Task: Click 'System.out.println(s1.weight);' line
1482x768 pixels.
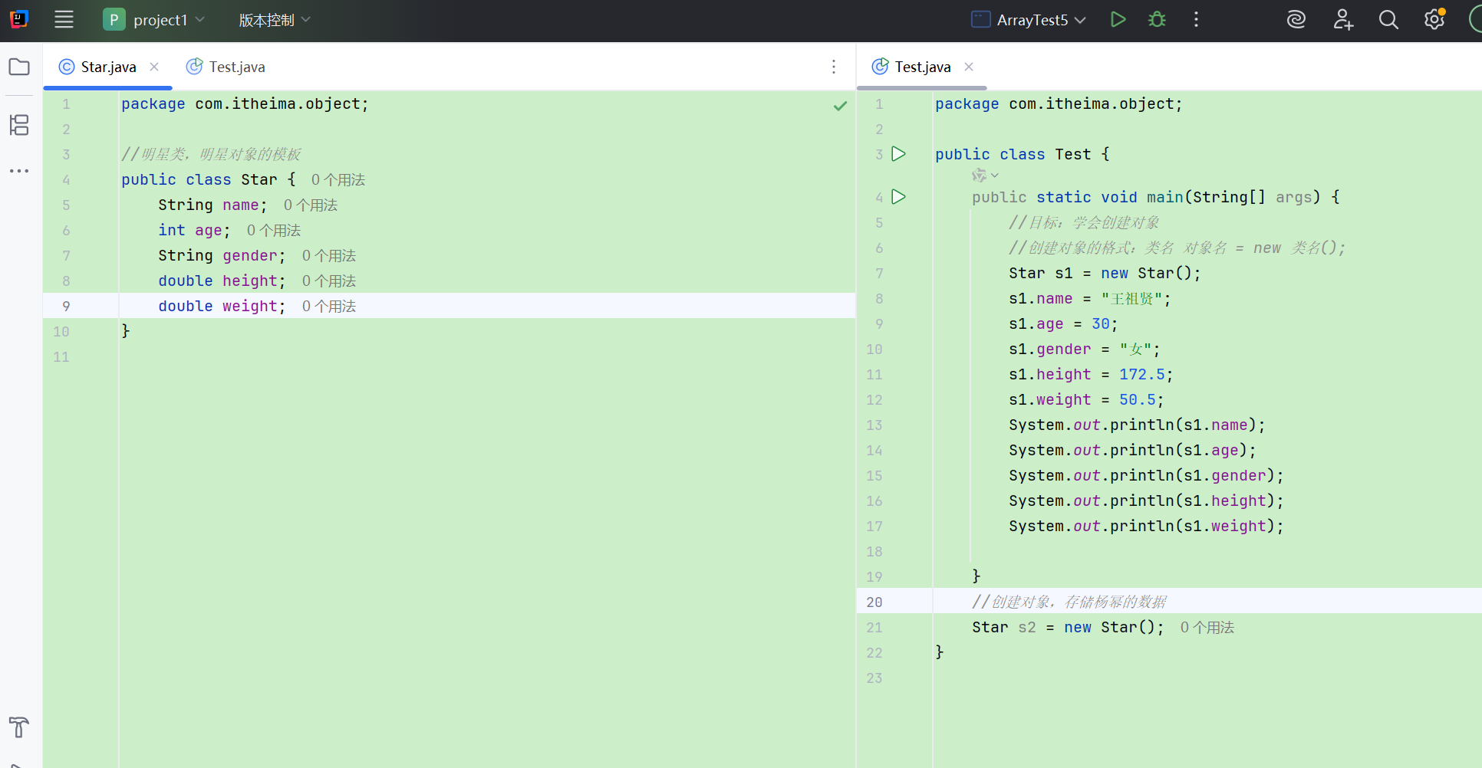Action: click(x=1146, y=526)
